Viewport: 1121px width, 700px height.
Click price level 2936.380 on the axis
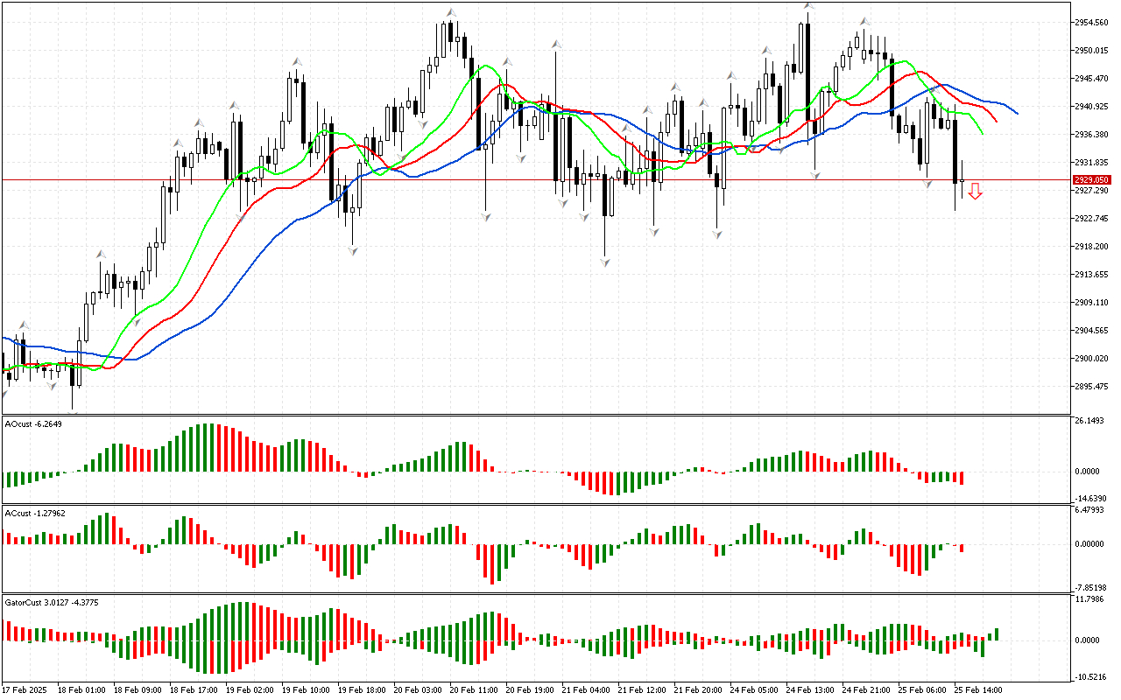[x=1091, y=134]
